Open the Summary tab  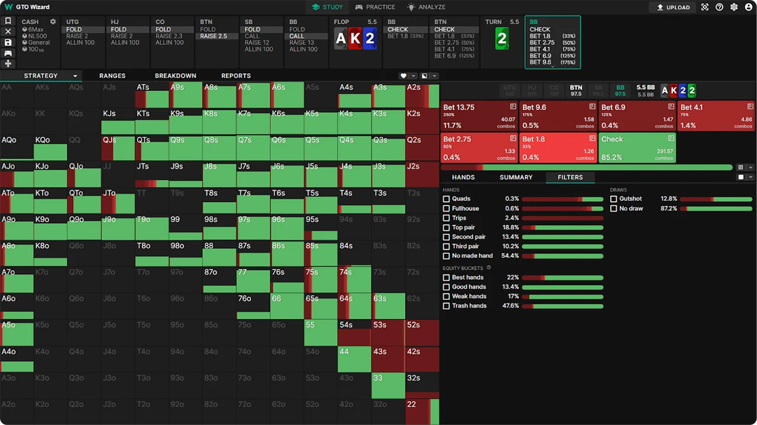point(516,177)
